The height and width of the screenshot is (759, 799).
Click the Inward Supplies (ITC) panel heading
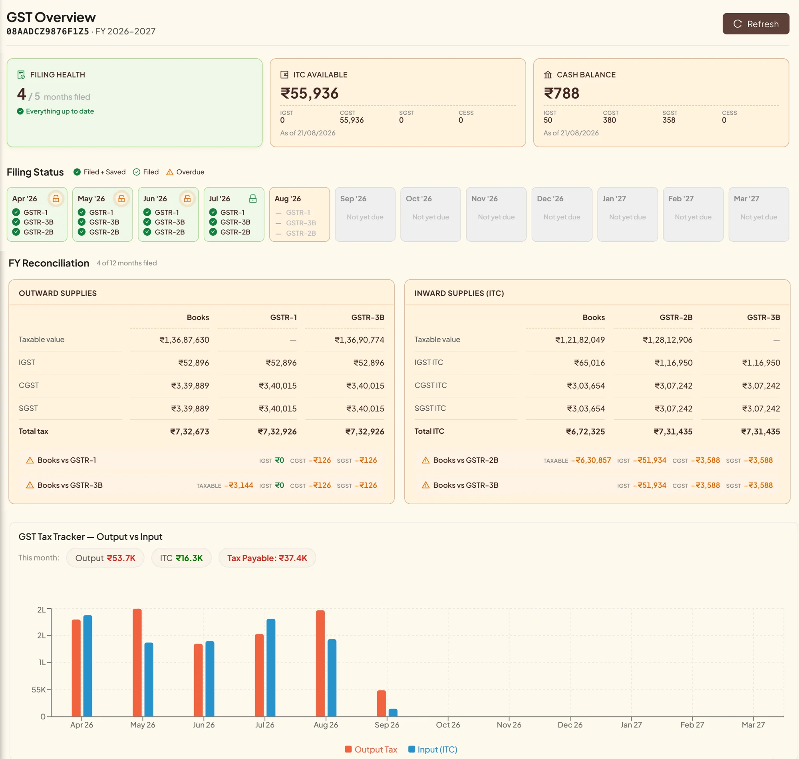459,293
